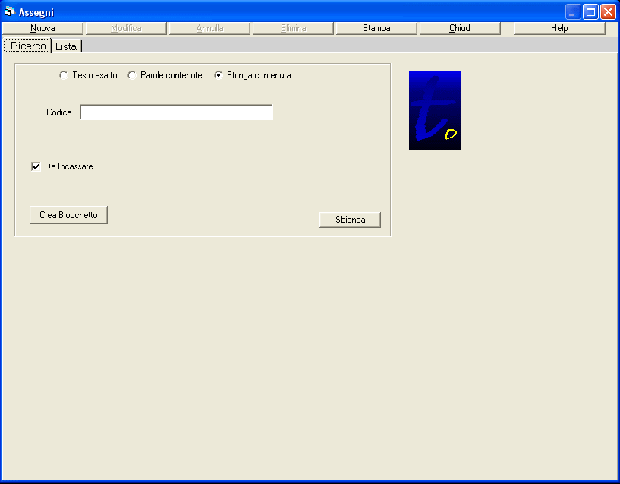This screenshot has height=484, width=620.
Task: Click Sbianca to clear the search
Action: (350, 220)
